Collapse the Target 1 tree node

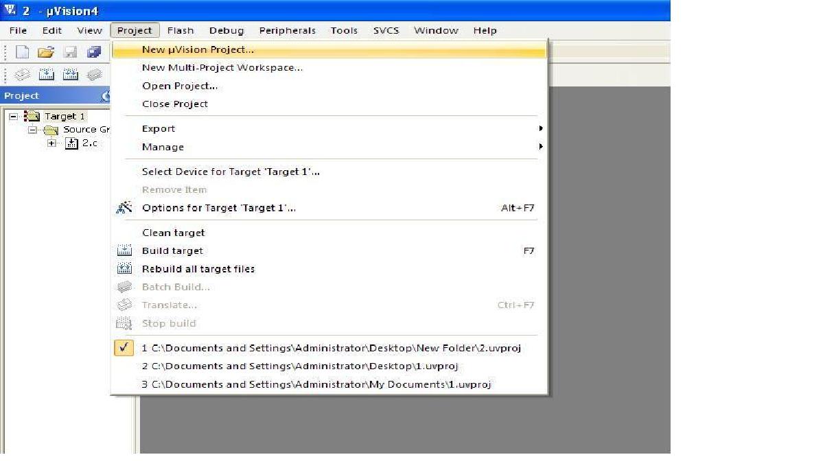(x=14, y=117)
